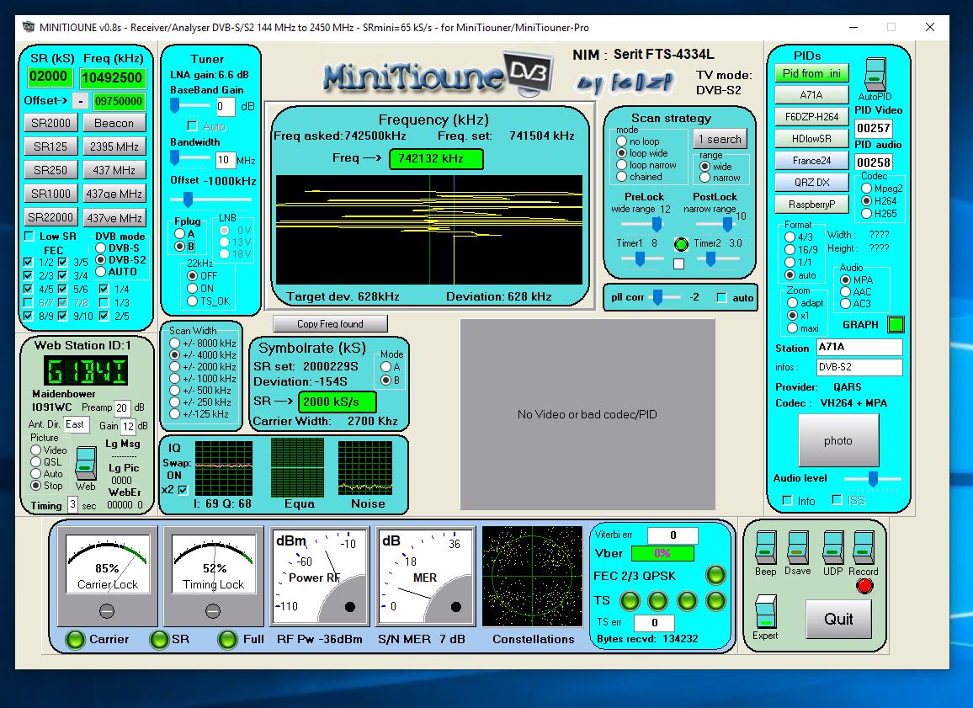Click the Pid from .ini button
The image size is (973, 708).
[x=811, y=73]
